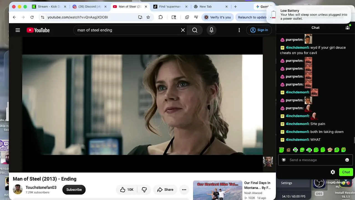Open Noah Atwood channel link
355x200 pixels.
[x=253, y=193]
